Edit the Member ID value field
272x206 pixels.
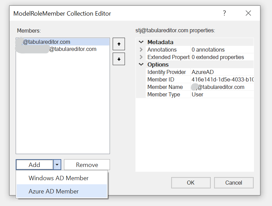click(222, 79)
